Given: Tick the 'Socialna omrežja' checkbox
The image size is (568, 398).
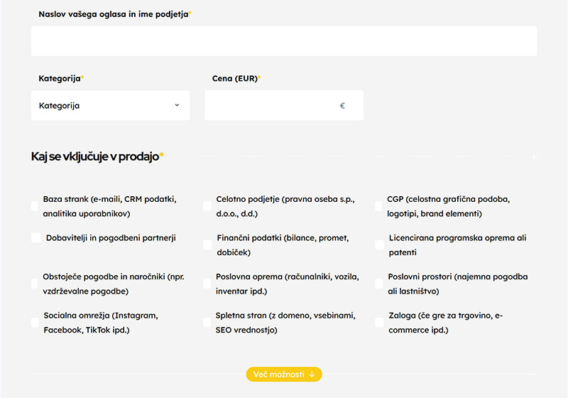Looking at the screenshot, I should tap(35, 323).
